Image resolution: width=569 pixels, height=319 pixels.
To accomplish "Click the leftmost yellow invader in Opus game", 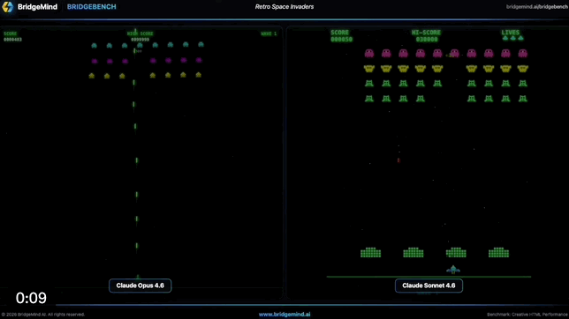I will pos(92,76).
